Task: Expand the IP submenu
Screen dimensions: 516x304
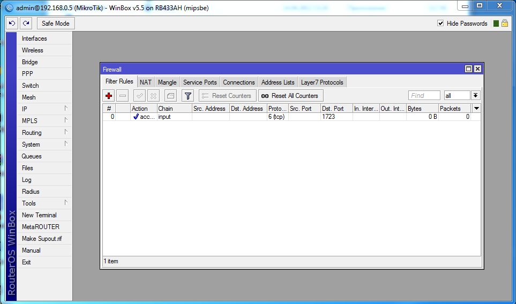Action: click(x=46, y=109)
